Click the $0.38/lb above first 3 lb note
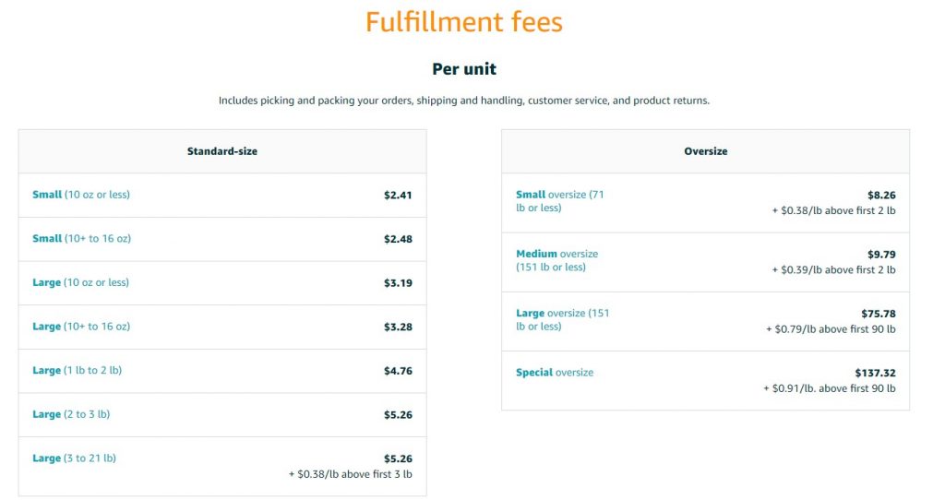The height and width of the screenshot is (500, 945). pos(350,474)
